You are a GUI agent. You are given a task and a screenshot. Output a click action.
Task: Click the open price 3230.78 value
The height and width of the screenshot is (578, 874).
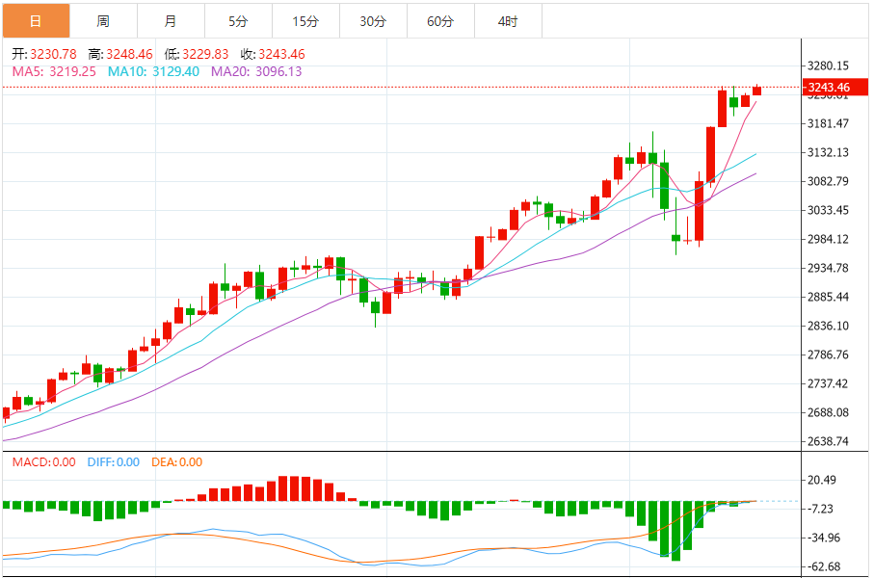pos(54,54)
